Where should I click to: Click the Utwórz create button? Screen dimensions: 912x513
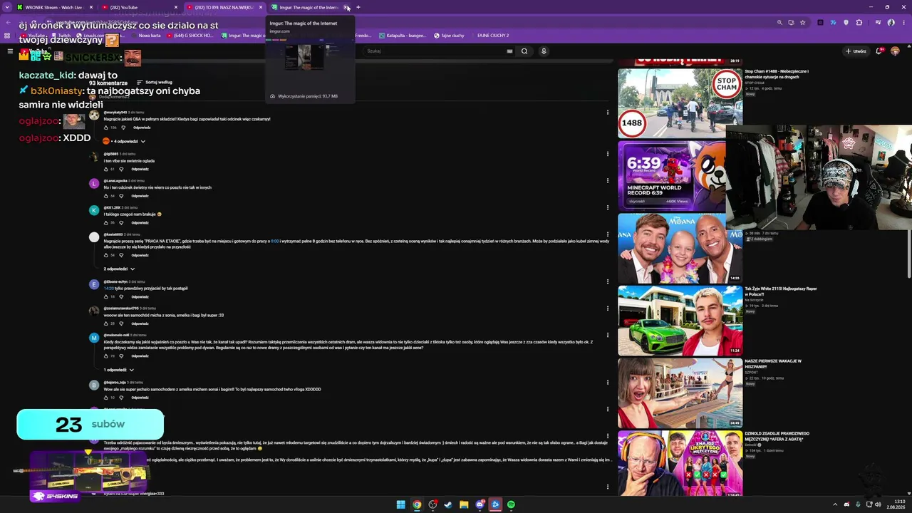click(856, 51)
